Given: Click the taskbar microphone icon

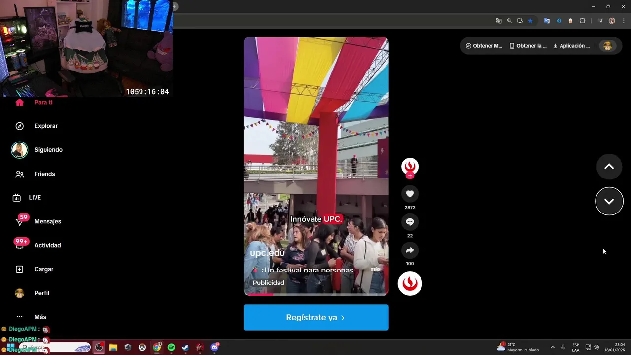Looking at the screenshot, I should point(563,347).
